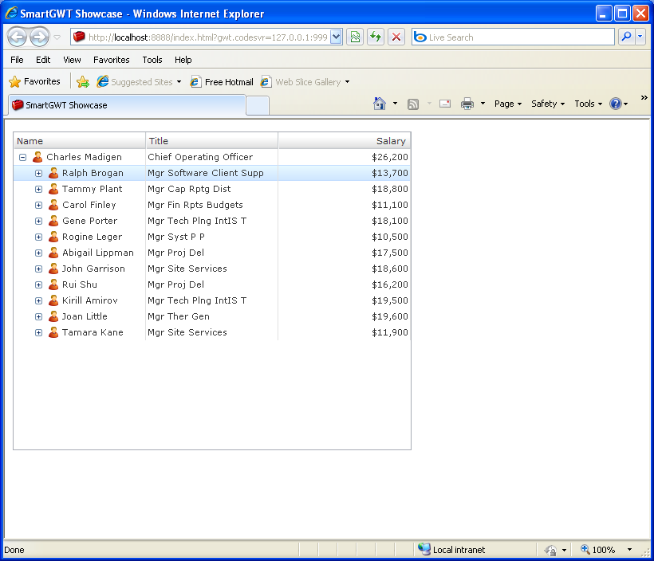This screenshot has width=654, height=561.
Task: Click the person icon beside Ralph Brogan
Action: tap(53, 173)
